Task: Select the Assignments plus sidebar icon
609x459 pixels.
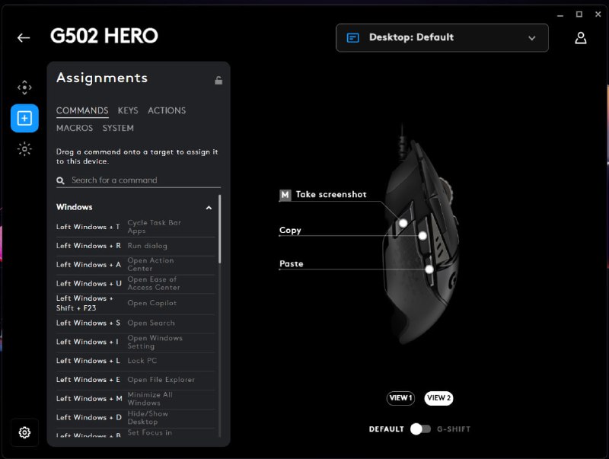Action: tap(24, 118)
